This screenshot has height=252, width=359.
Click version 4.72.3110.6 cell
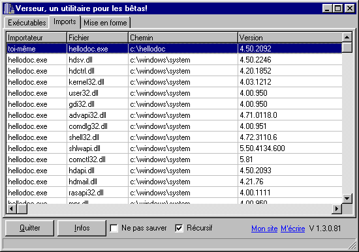click(x=290, y=137)
